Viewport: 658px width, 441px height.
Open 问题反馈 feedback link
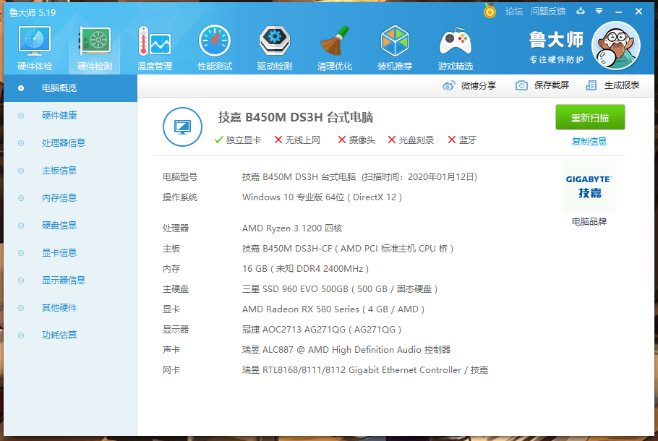548,12
